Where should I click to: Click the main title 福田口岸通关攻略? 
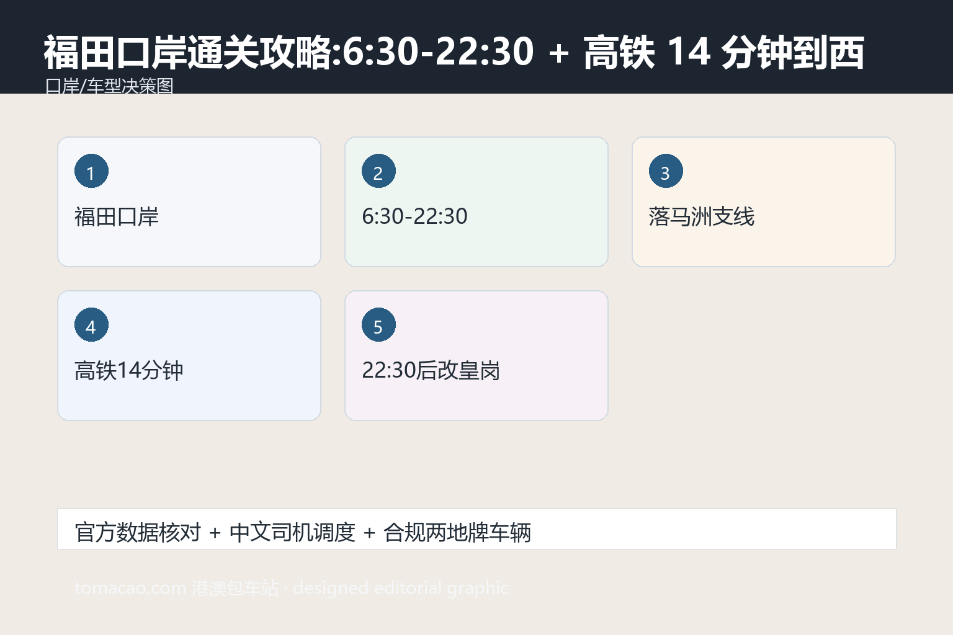pyautogui.click(x=188, y=51)
